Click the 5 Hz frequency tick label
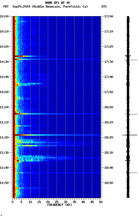 click(21, 202)
